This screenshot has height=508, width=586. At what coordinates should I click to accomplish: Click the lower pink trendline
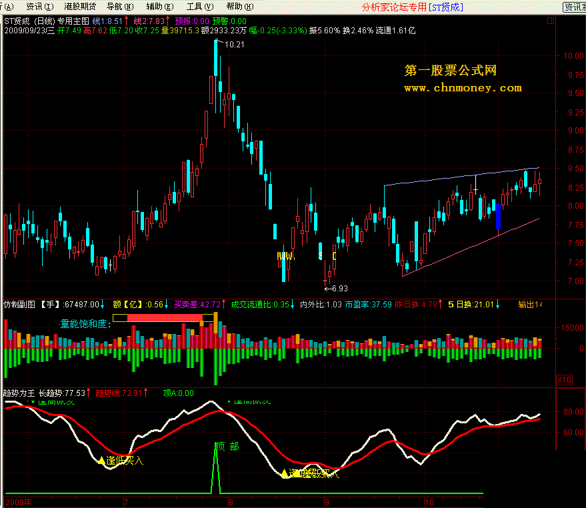point(471,247)
